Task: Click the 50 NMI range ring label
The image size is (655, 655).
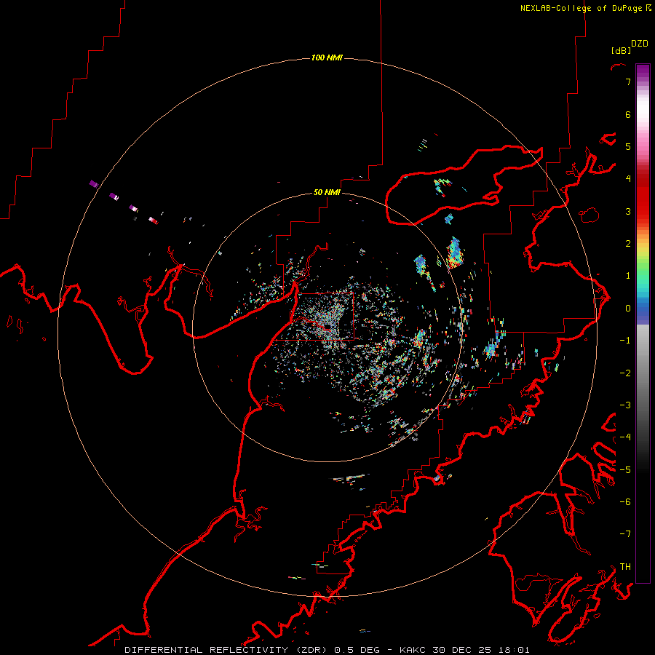Action: point(327,193)
